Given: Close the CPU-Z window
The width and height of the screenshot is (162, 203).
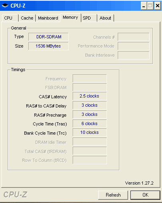Looking at the screenshot, I should pos(158,6).
